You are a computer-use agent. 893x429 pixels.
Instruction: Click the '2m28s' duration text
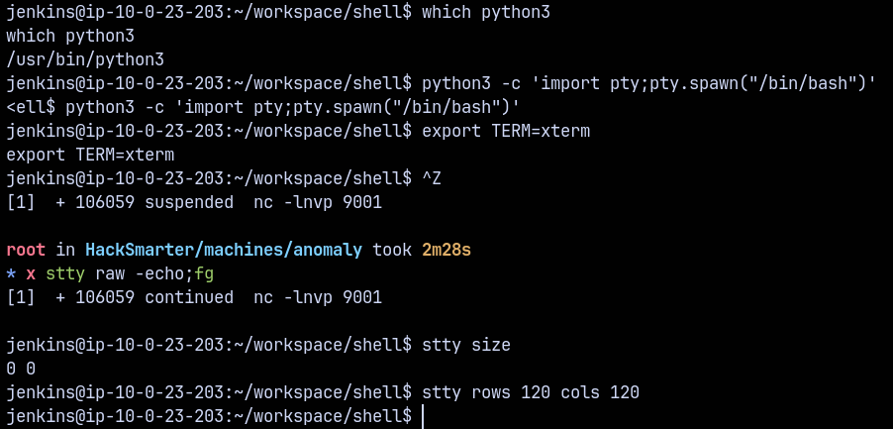pyautogui.click(x=446, y=251)
